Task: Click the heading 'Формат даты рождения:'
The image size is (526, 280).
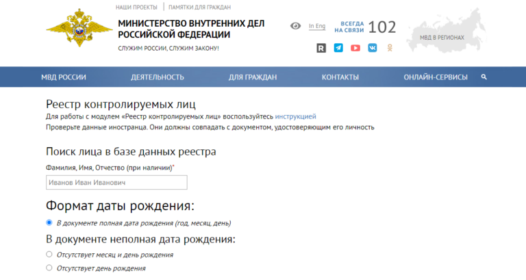Action: [x=120, y=205]
